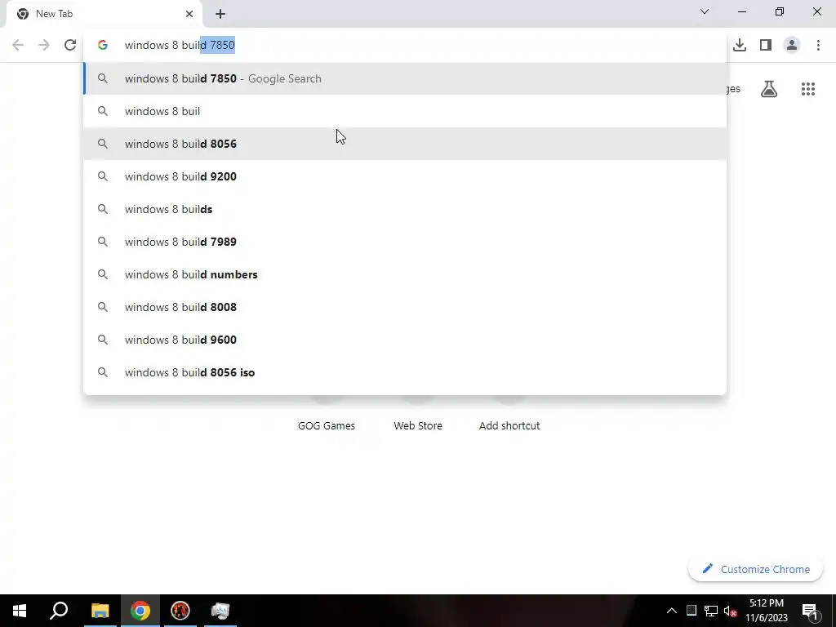Open the Windows Start menu
Image resolution: width=836 pixels, height=627 pixels.
pos(20,611)
